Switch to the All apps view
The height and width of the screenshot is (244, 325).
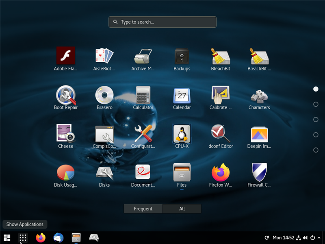pyautogui.click(x=182, y=209)
